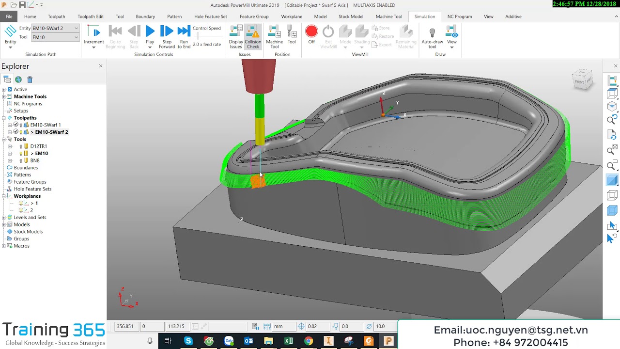Select the plain shaded view icon
620x349 pixels.
coord(612,180)
